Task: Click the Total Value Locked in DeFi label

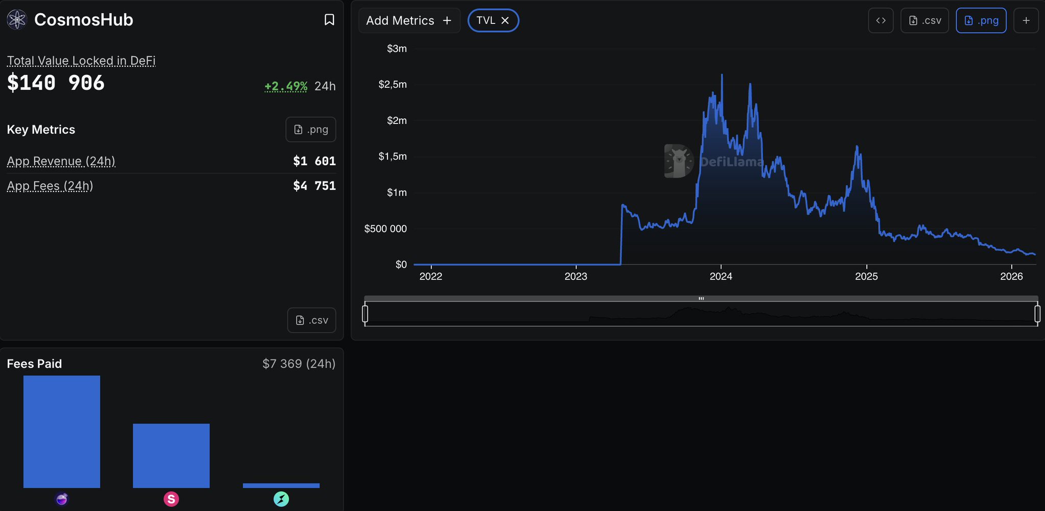Action: click(81, 61)
